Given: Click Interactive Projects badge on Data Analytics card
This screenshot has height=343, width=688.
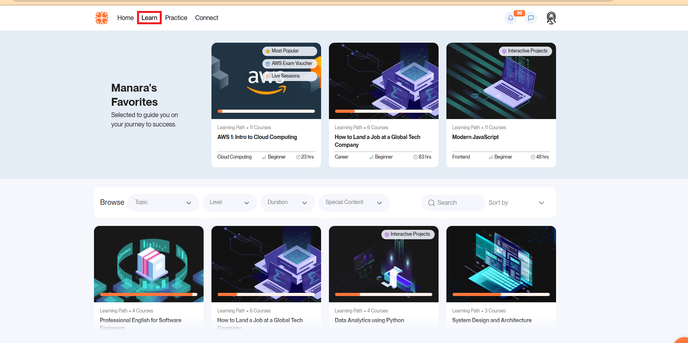Looking at the screenshot, I should point(408,234).
